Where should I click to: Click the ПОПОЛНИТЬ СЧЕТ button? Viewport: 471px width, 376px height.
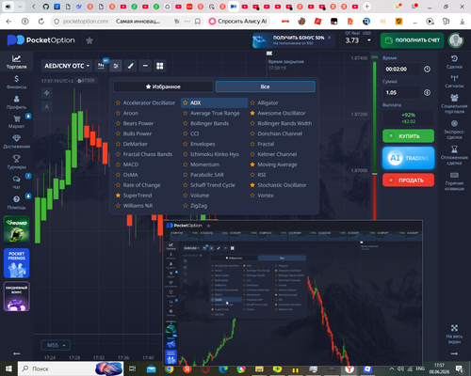[413, 40]
